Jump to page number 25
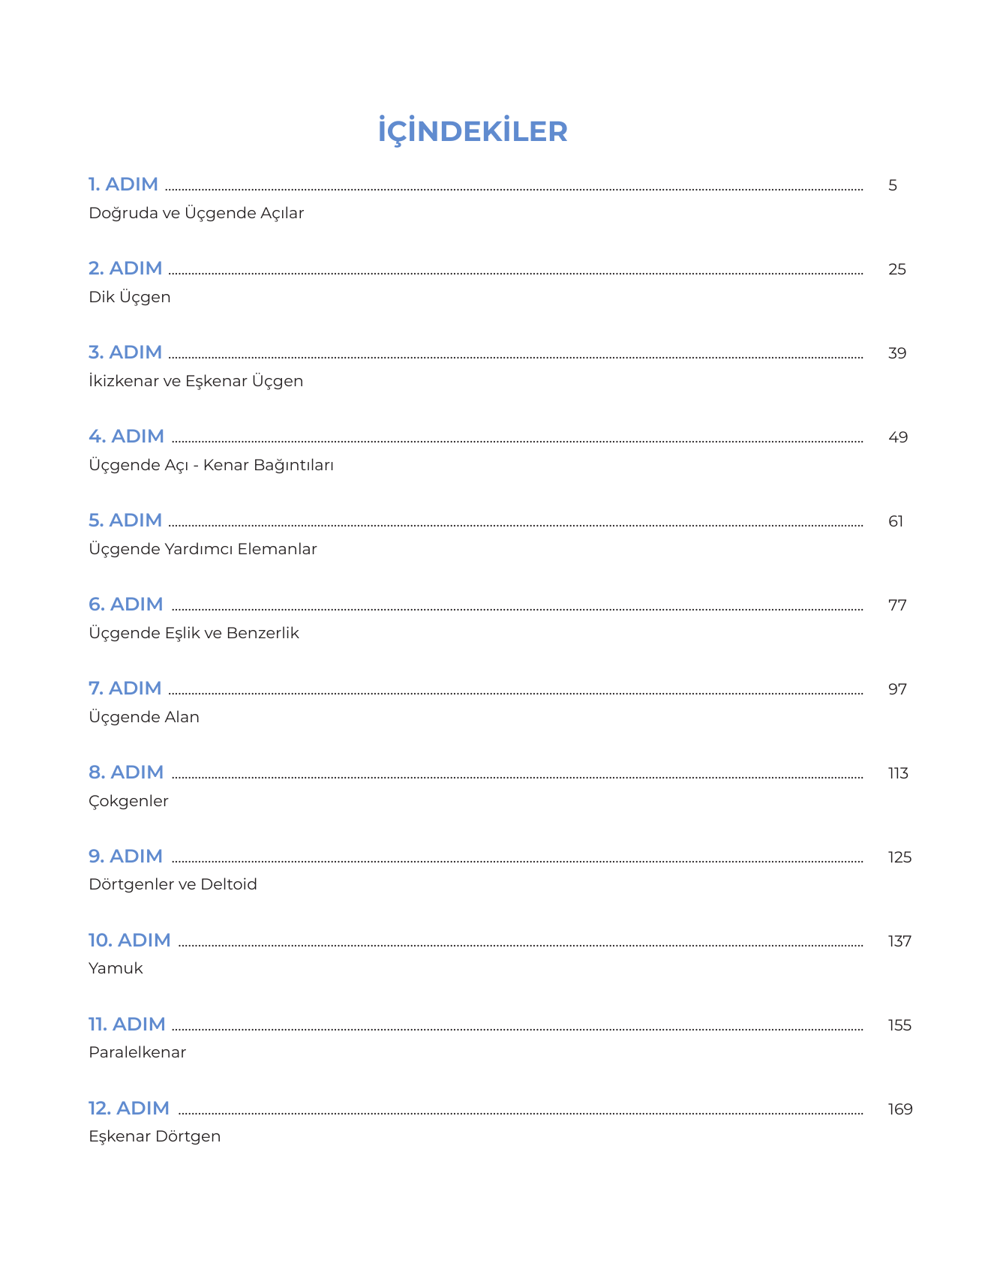The height and width of the screenshot is (1263, 997). click(896, 269)
